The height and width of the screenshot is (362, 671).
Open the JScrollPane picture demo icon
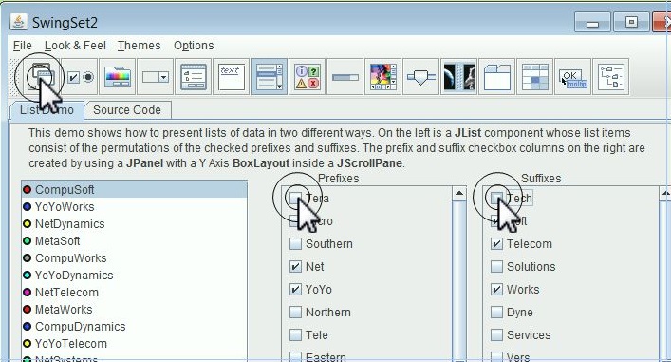point(383,77)
